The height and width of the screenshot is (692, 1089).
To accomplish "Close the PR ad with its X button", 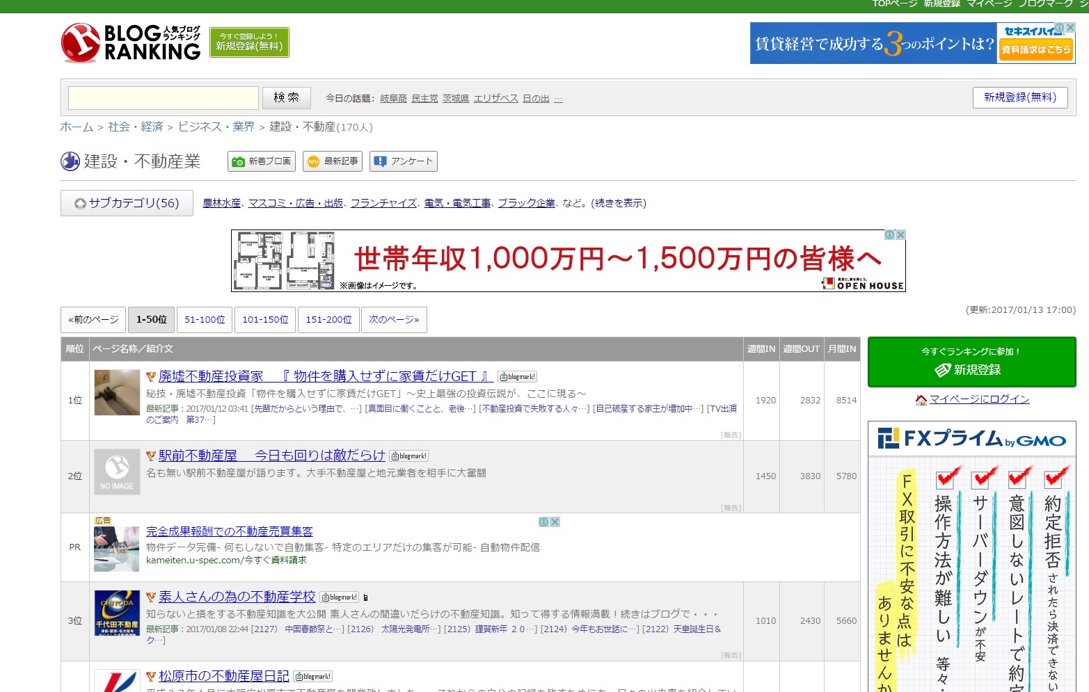I will (554, 522).
